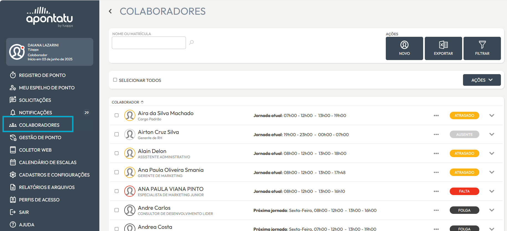Open MEU ESPELHO DE PONTO menu item
The image size is (507, 231).
(47, 88)
